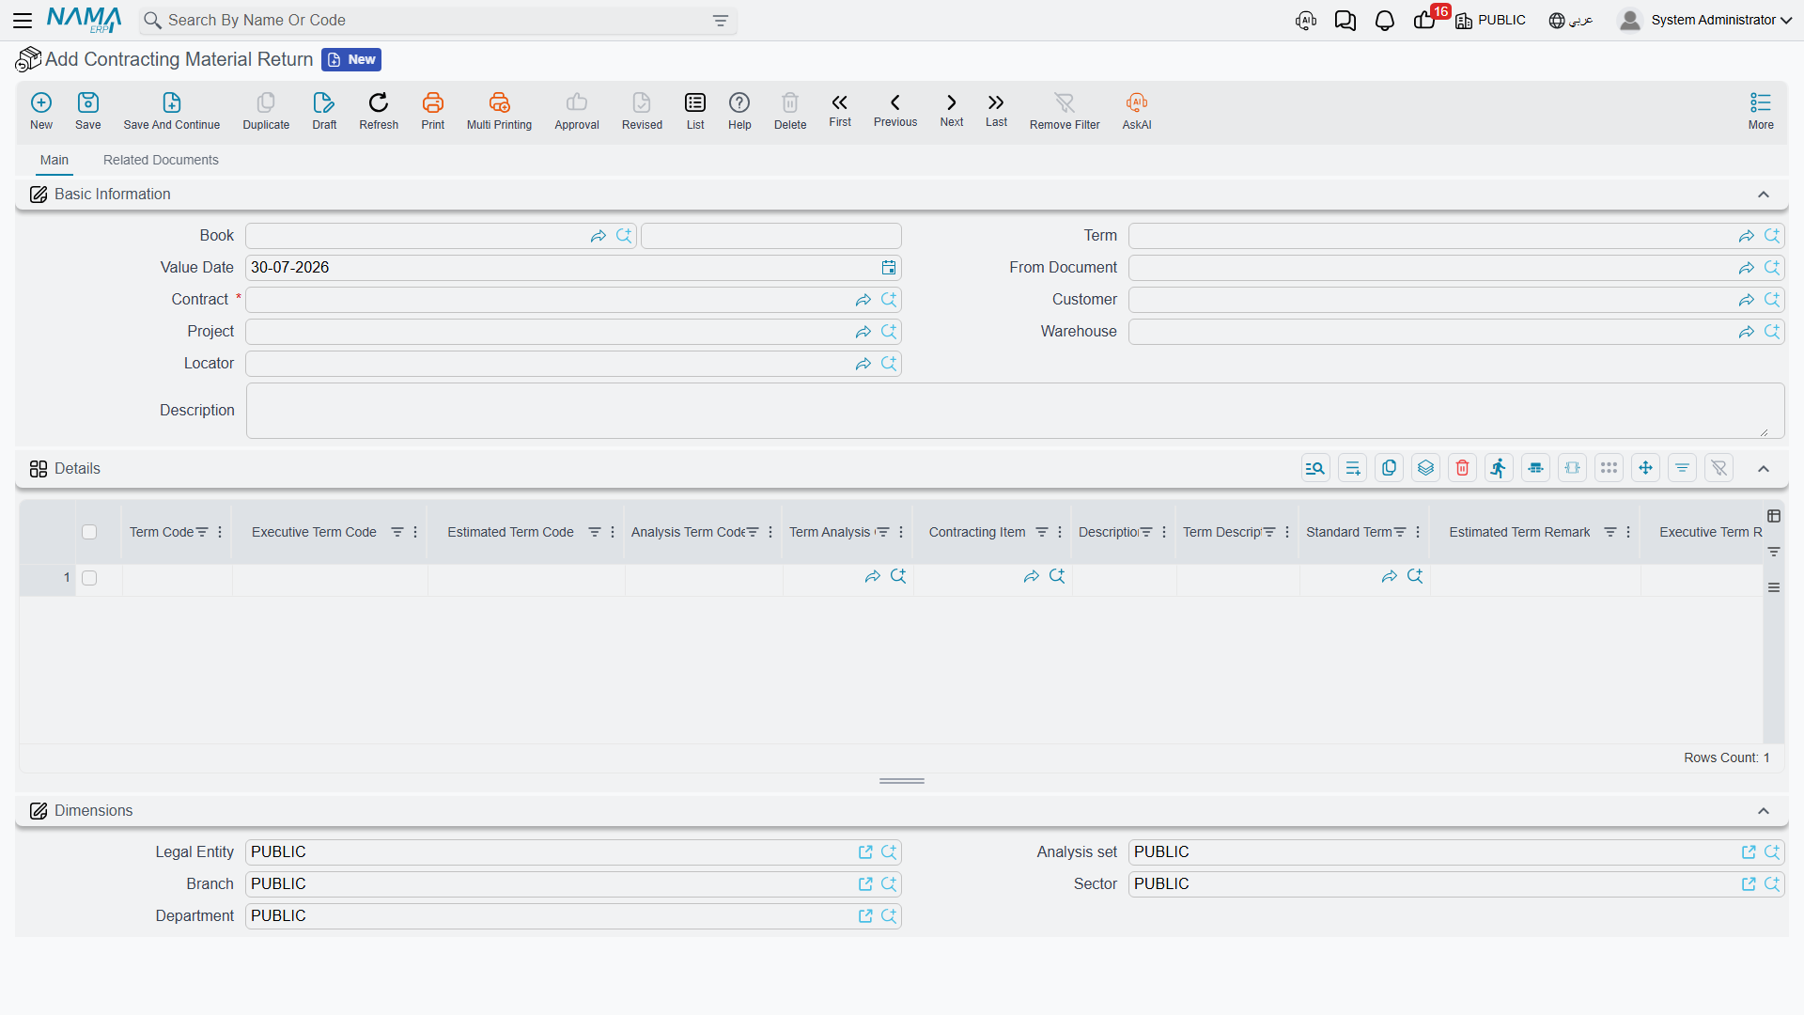Click the red delete rows icon in Details

(1462, 468)
